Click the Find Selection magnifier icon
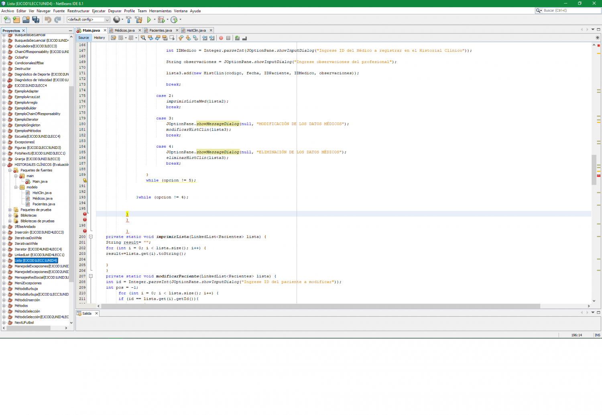Image resolution: width=602 pixels, height=415 pixels. pos(143,38)
